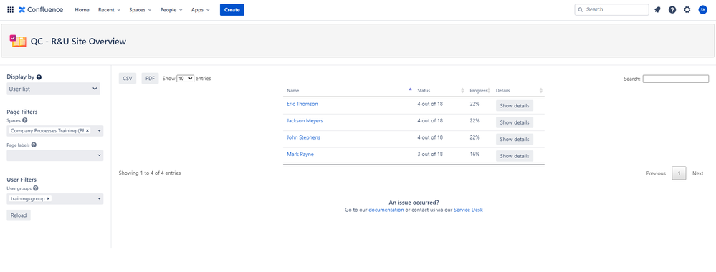The width and height of the screenshot is (716, 272).
Task: Go to Home in top navigation
Action: click(x=82, y=9)
